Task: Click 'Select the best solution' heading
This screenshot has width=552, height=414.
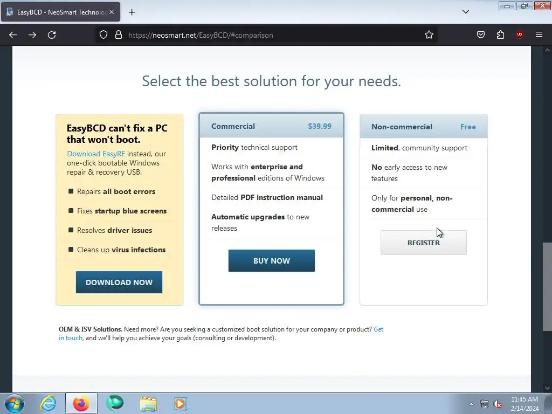Action: 272,81
